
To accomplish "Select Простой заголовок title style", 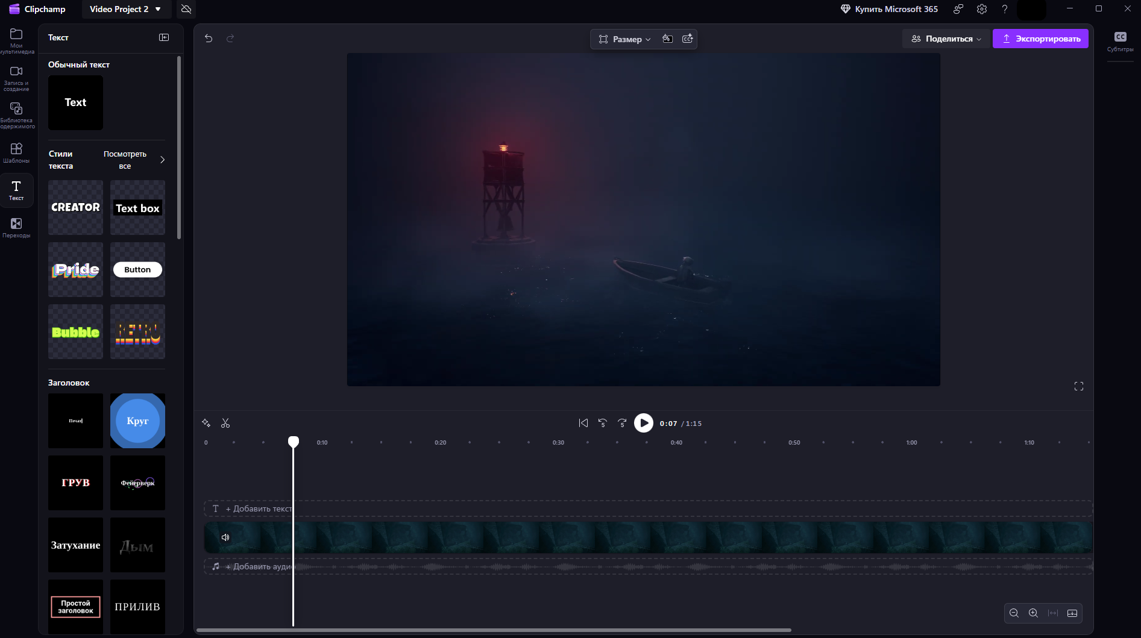I will [75, 607].
